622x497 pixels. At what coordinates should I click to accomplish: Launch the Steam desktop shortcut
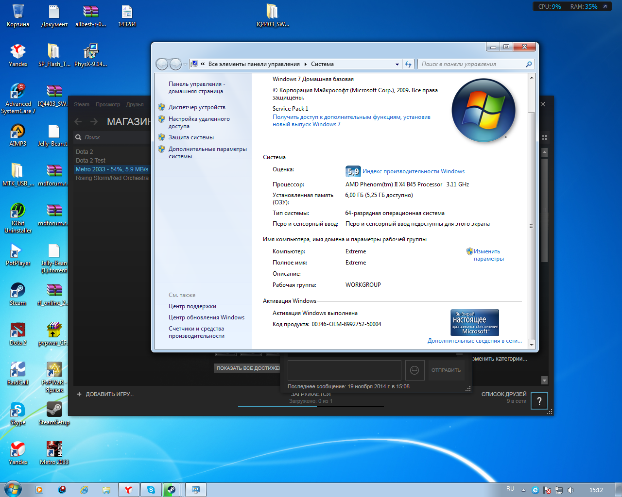click(x=18, y=294)
